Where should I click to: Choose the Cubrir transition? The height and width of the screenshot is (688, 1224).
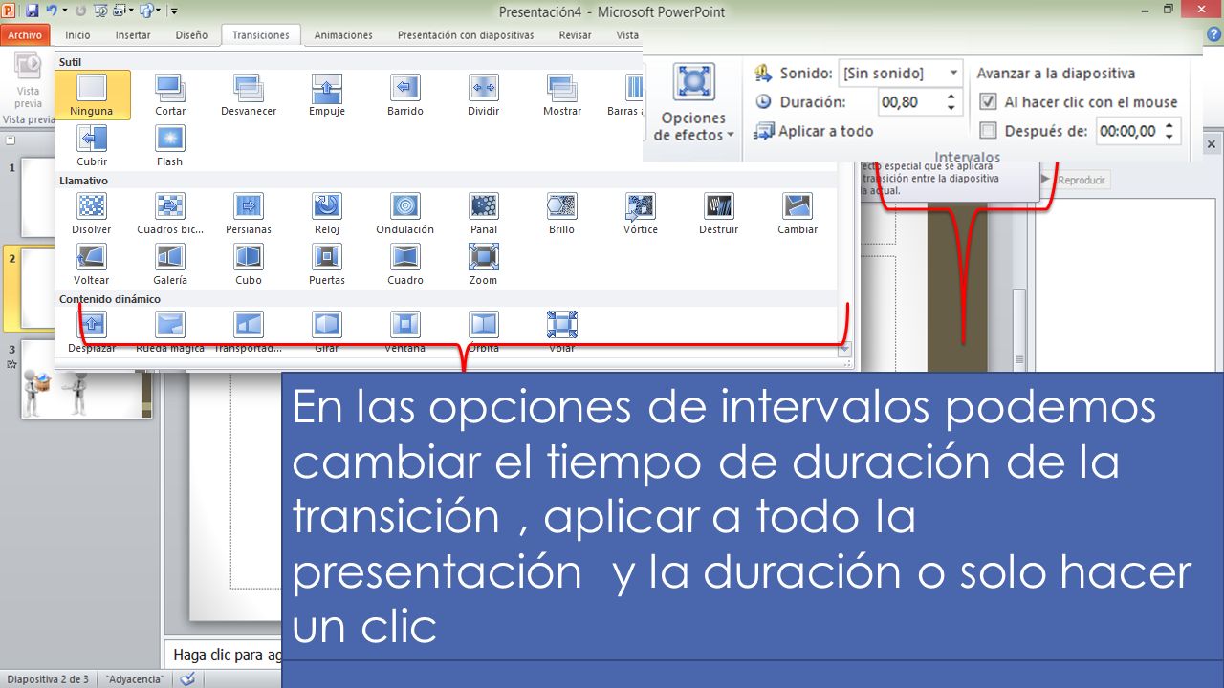92,145
